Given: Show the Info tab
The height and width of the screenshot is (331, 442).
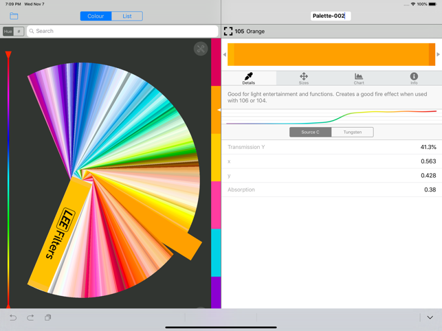Looking at the screenshot, I should (414, 78).
